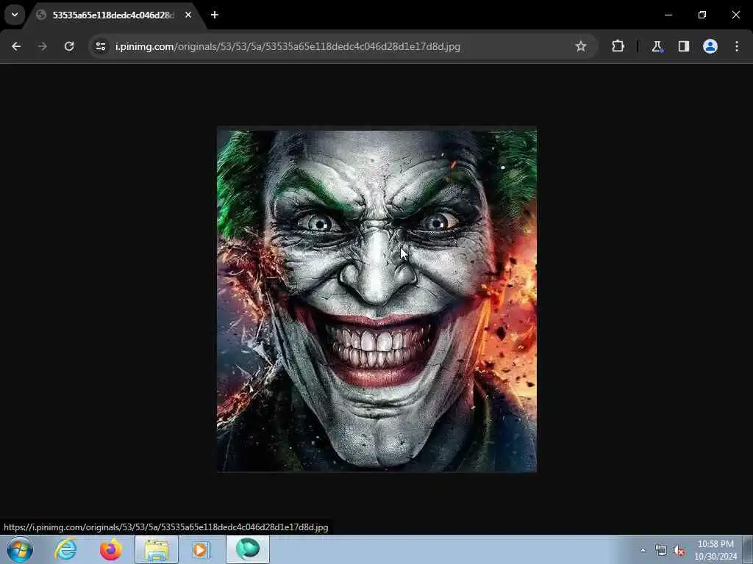Viewport: 753px width, 564px height.
Task: Show hidden tray icons arrow
Action: (643, 551)
